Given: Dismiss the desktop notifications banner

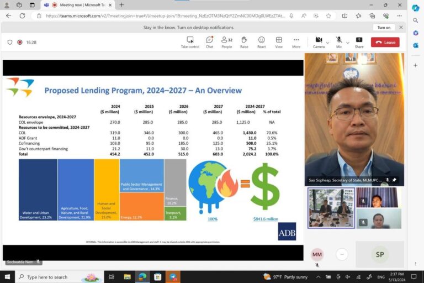Looking at the screenshot, I should [x=401, y=27].
